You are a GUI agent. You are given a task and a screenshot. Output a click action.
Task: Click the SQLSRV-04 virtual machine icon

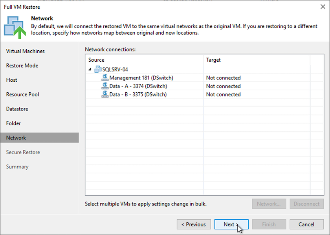pos(98,70)
